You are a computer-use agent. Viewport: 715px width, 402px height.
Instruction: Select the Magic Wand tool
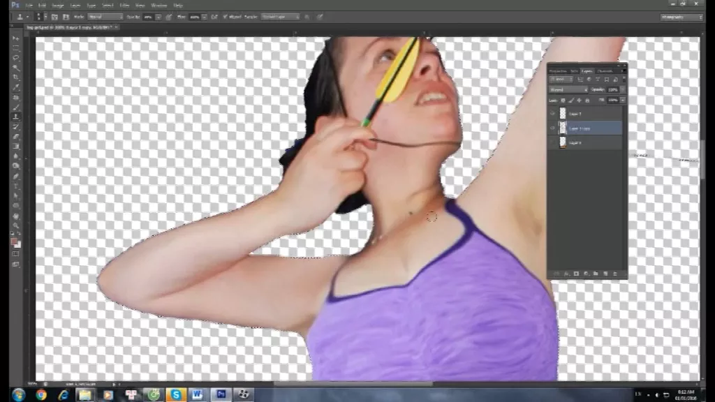[16, 68]
